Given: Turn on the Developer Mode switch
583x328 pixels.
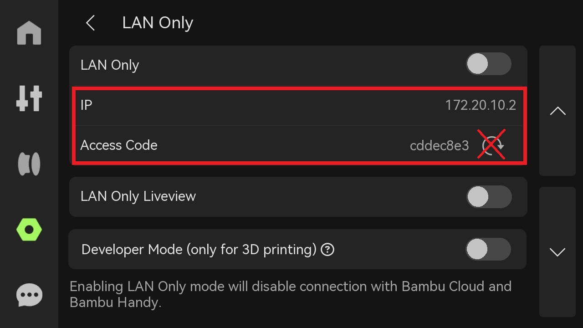Looking at the screenshot, I should point(488,249).
